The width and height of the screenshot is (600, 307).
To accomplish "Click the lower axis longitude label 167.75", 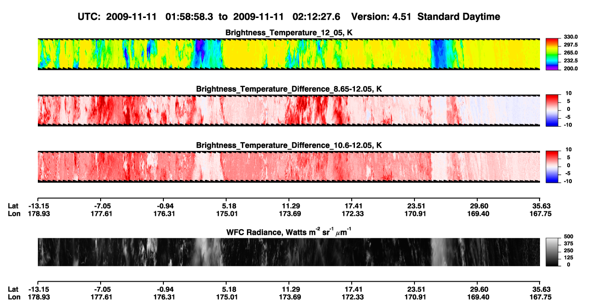I will [x=540, y=297].
